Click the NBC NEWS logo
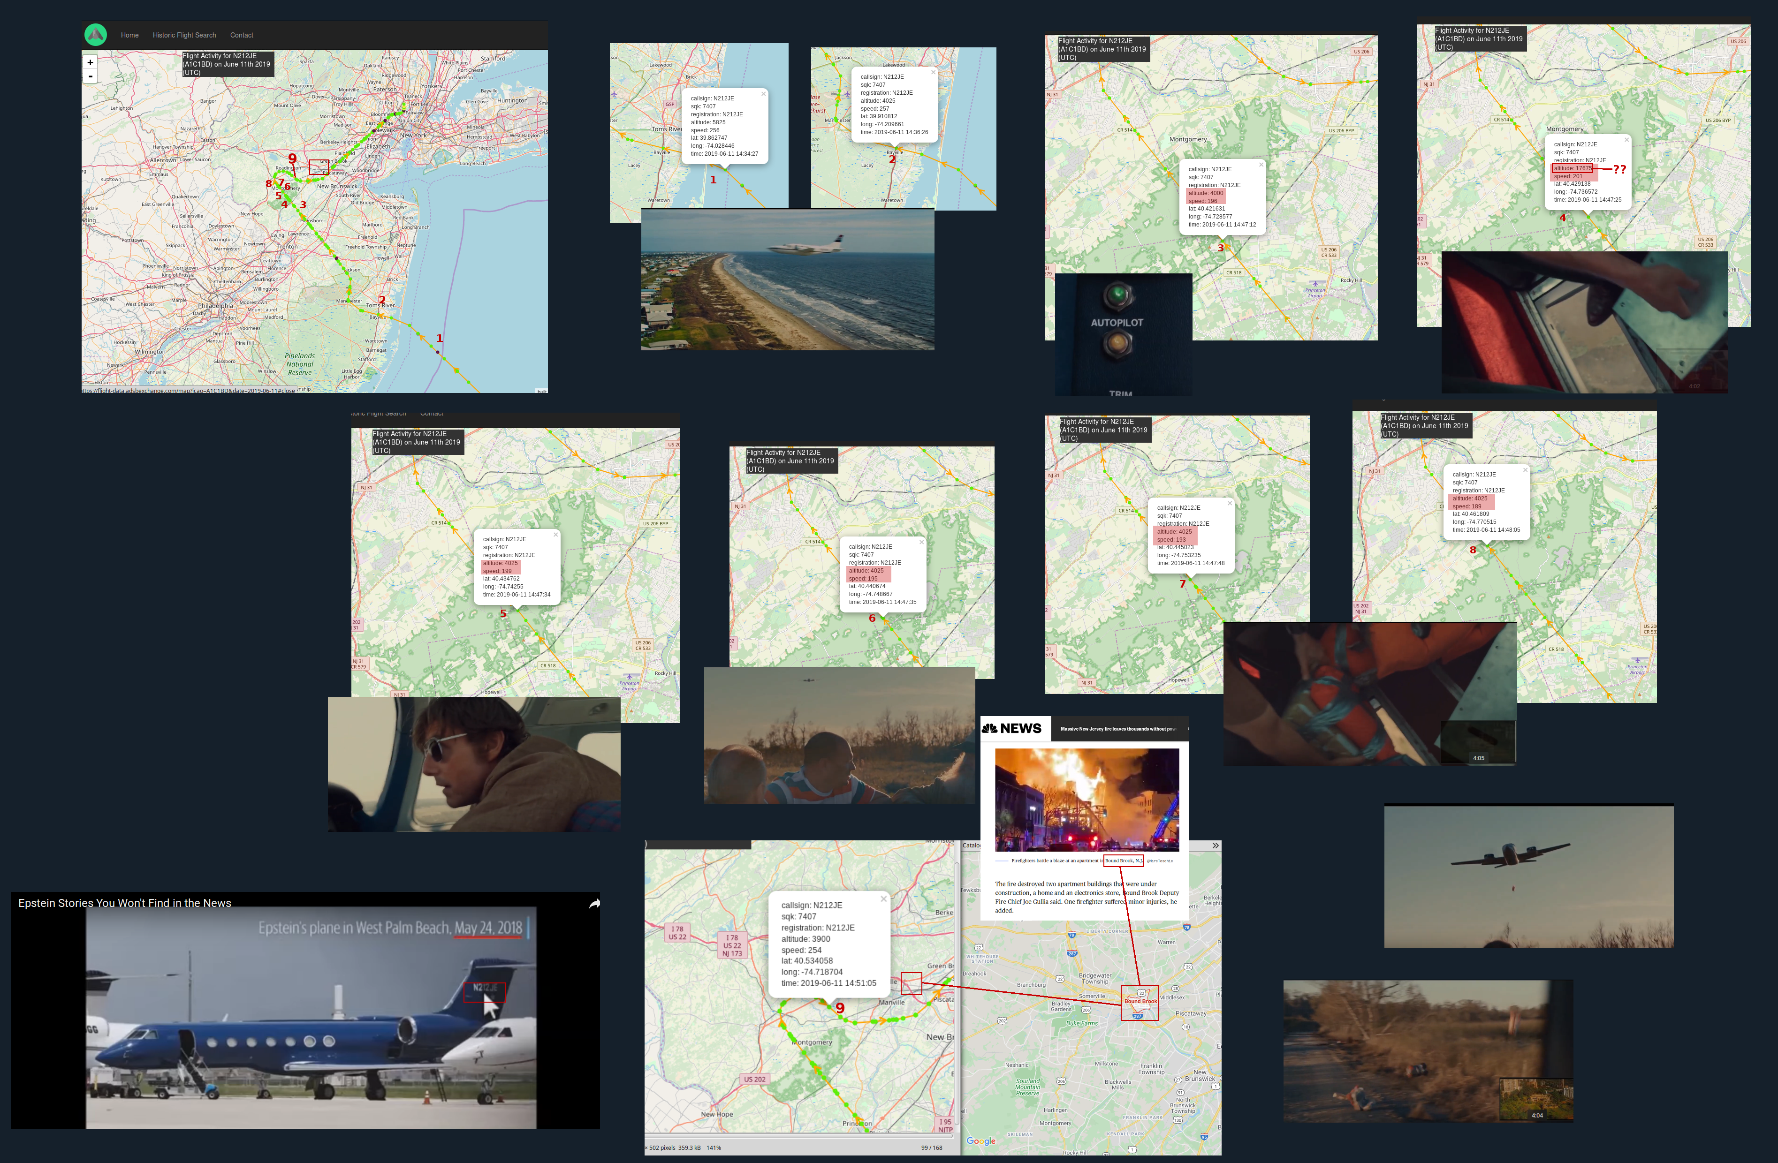 tap(1012, 728)
